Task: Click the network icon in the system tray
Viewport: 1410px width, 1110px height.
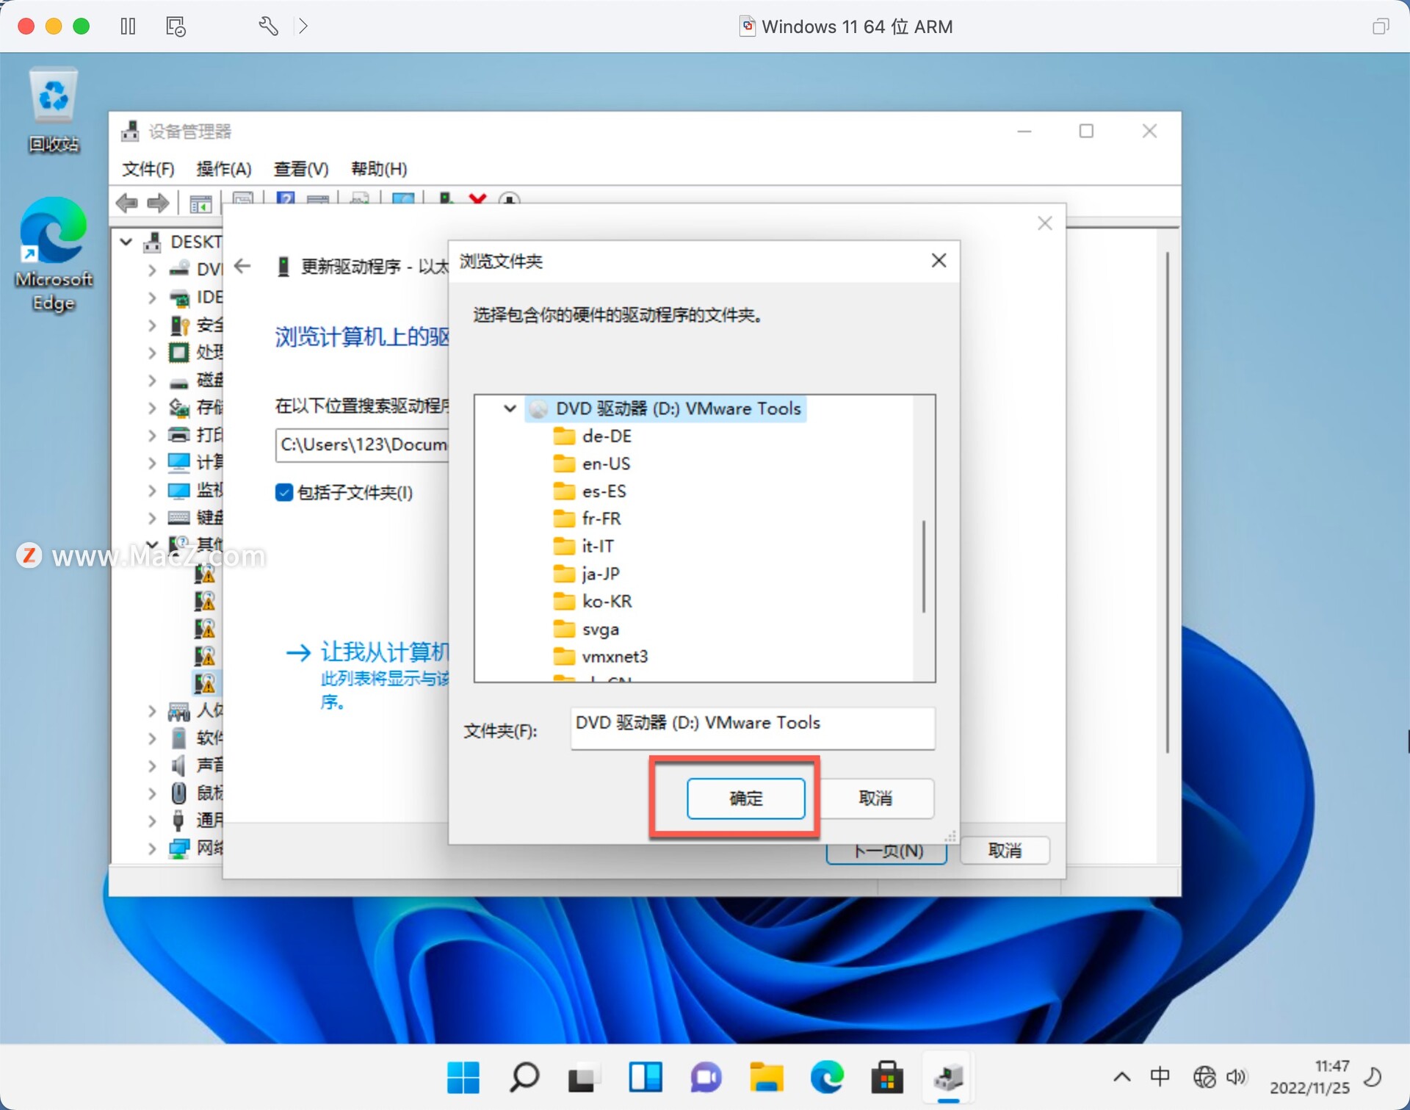Action: (1203, 1077)
